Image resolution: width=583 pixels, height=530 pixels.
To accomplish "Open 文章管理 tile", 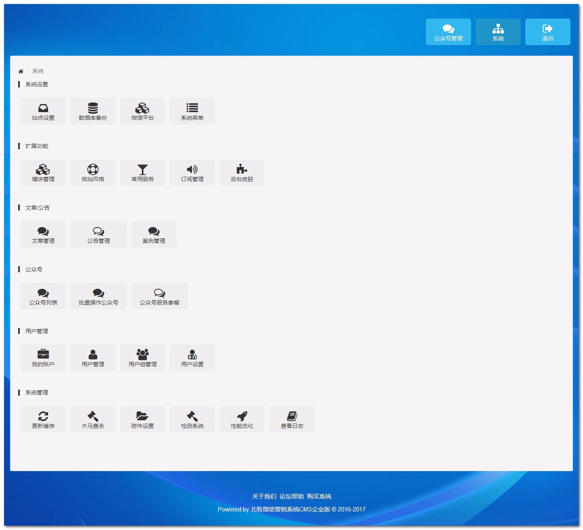I will (x=43, y=234).
